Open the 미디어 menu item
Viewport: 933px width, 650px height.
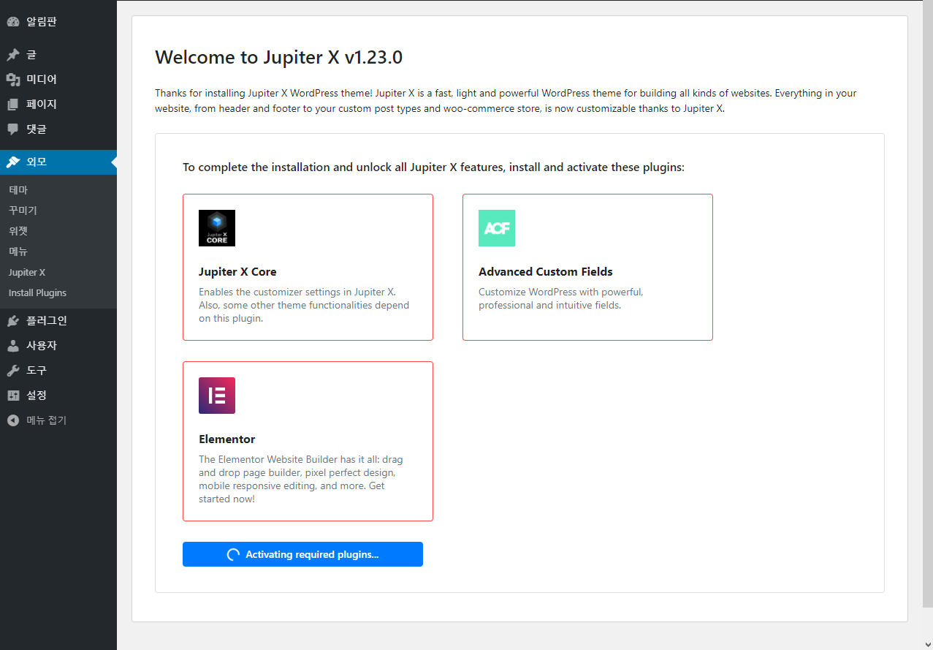[58, 80]
